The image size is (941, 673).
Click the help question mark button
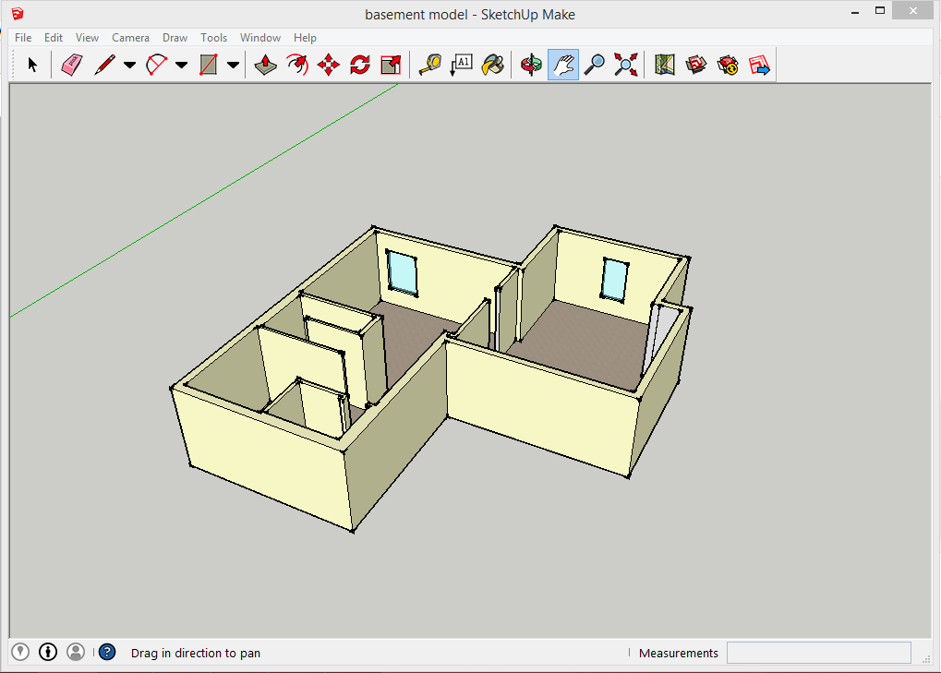click(106, 652)
